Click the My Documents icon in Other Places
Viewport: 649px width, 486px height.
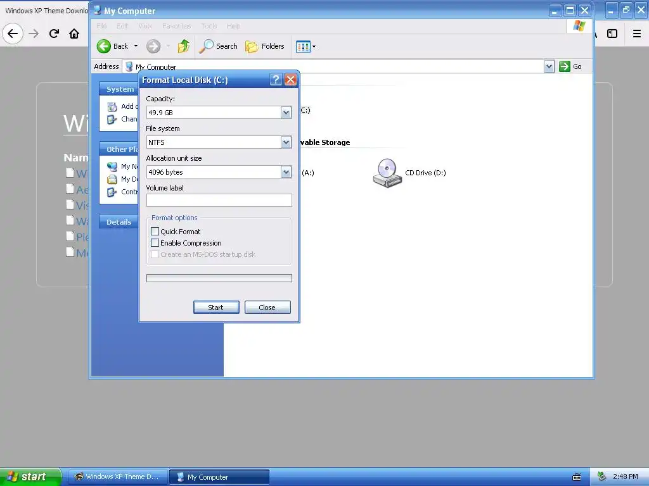[x=112, y=179]
